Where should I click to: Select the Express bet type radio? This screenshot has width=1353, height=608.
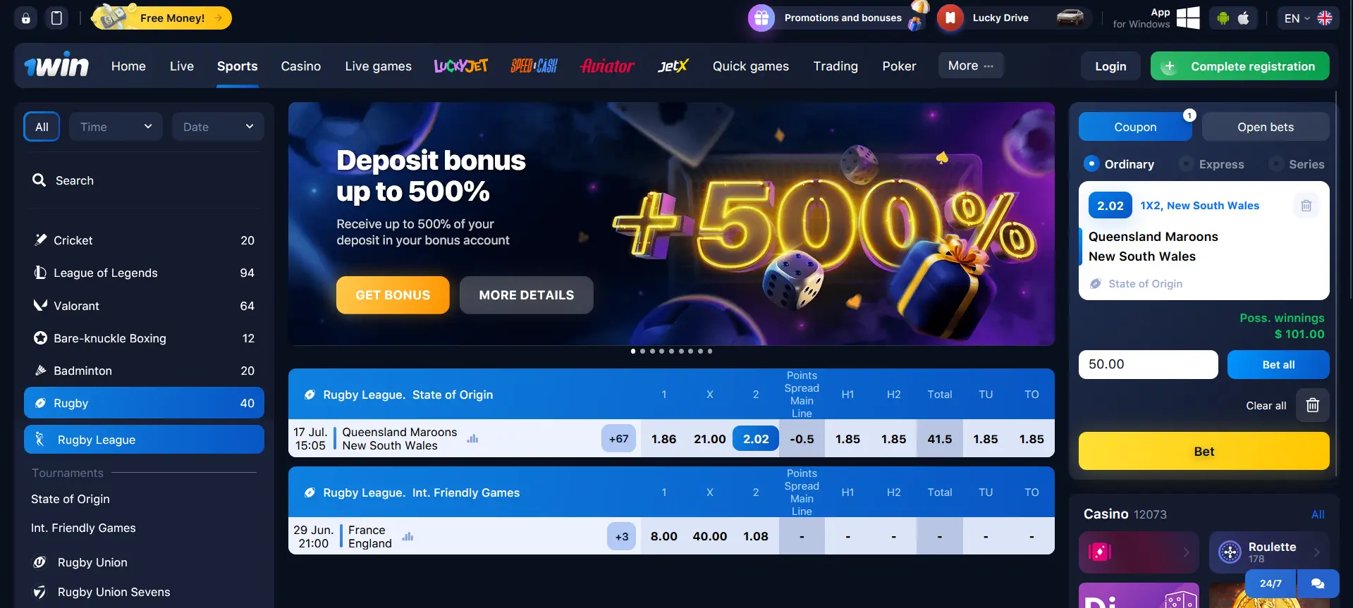pos(1186,164)
